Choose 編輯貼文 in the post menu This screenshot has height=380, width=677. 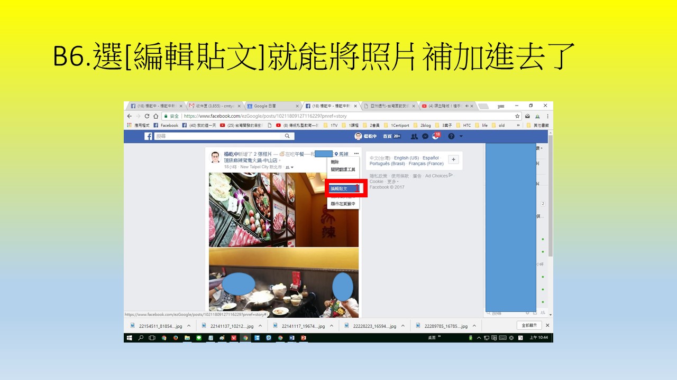tap(343, 188)
